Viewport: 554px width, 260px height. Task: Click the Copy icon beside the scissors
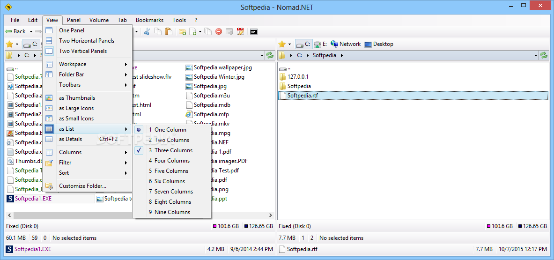coord(158,31)
